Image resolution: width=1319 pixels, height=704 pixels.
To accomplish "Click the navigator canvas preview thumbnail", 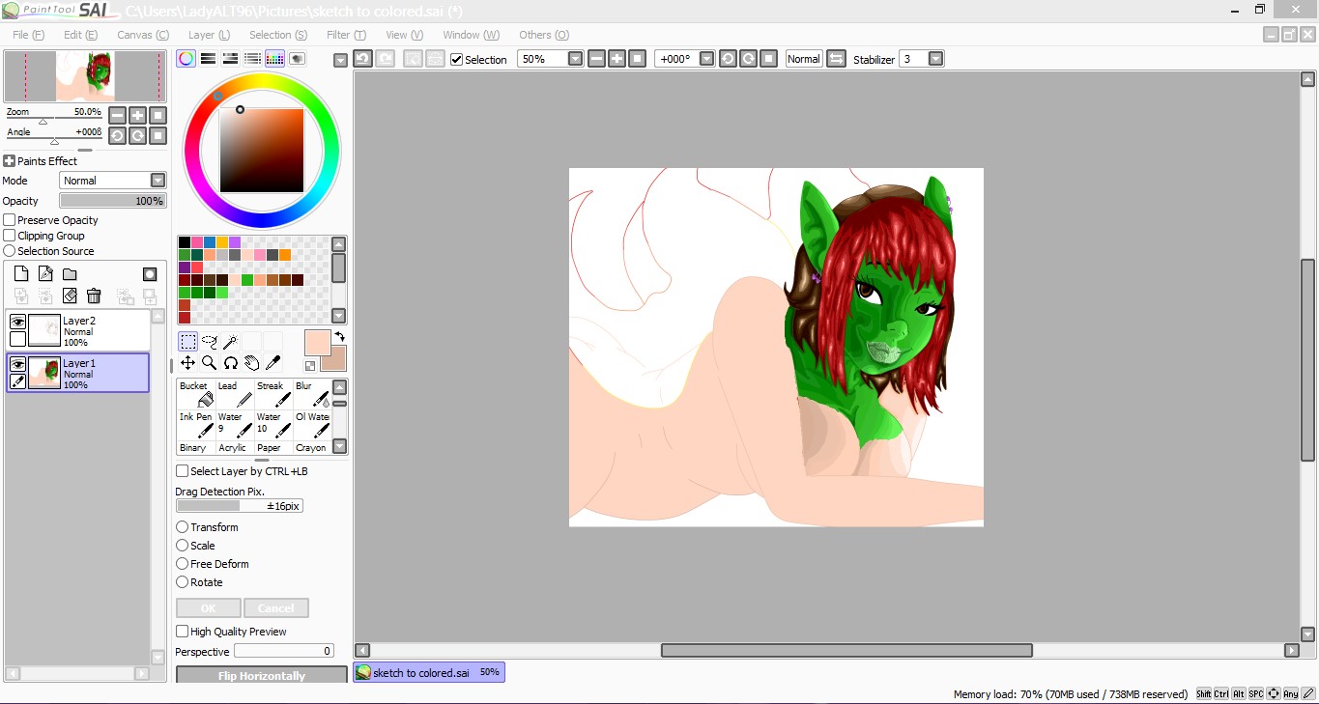I will pyautogui.click(x=85, y=76).
